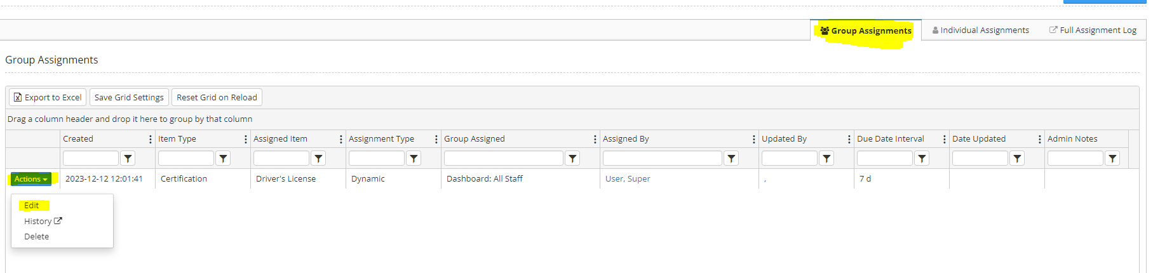Open the Assigned Item column filter funnel
The width and height of the screenshot is (1153, 273).
318,158
